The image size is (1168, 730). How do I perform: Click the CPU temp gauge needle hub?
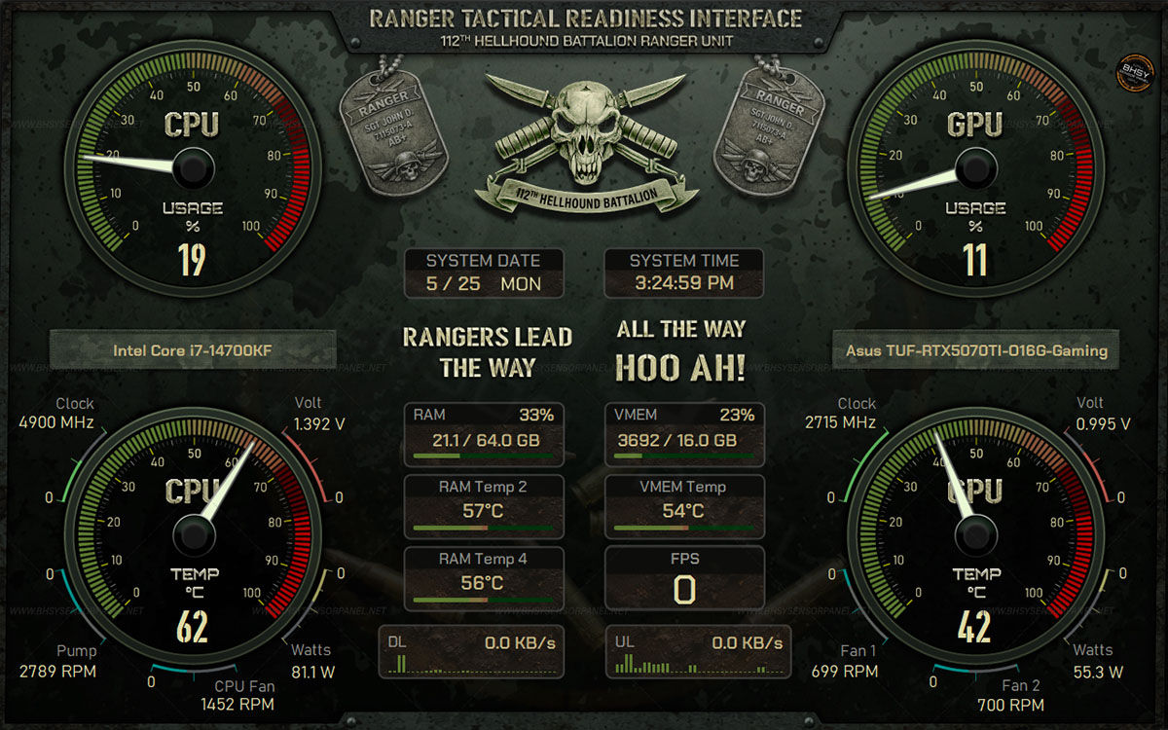pos(194,534)
